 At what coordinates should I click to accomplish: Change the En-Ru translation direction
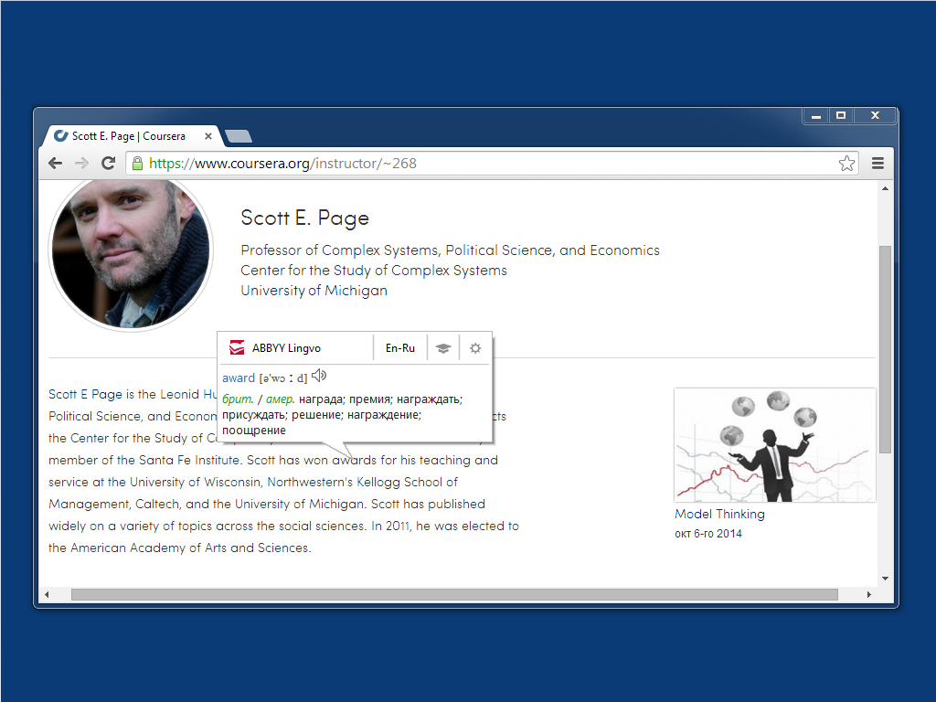pos(400,348)
